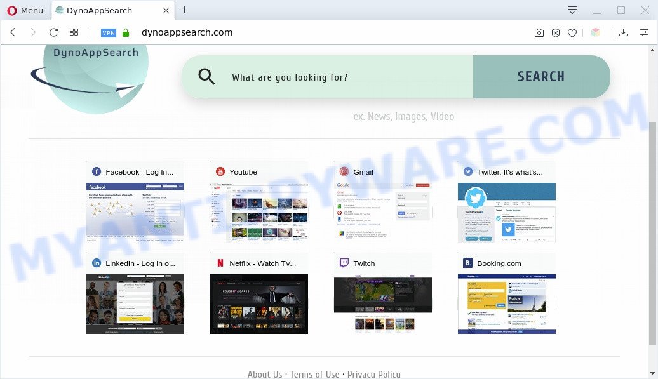This screenshot has height=379, width=658.
Task: Open the Youtube thumbnail preview
Action: coord(259,213)
